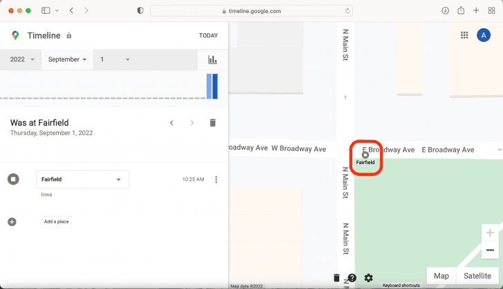Click the help question mark icon

click(352, 278)
